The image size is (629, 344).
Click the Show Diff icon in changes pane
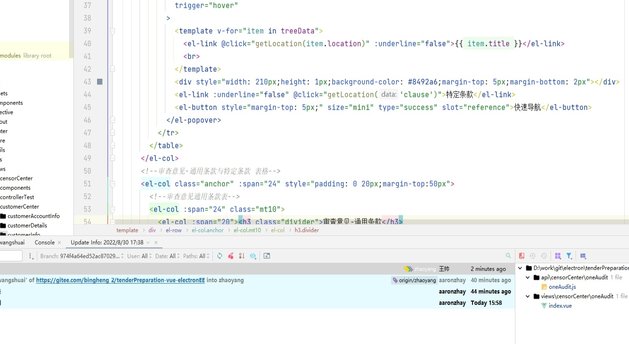522,256
